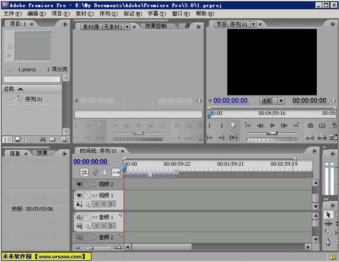
Task: Play in to out in program monitor
Action: click(233, 137)
